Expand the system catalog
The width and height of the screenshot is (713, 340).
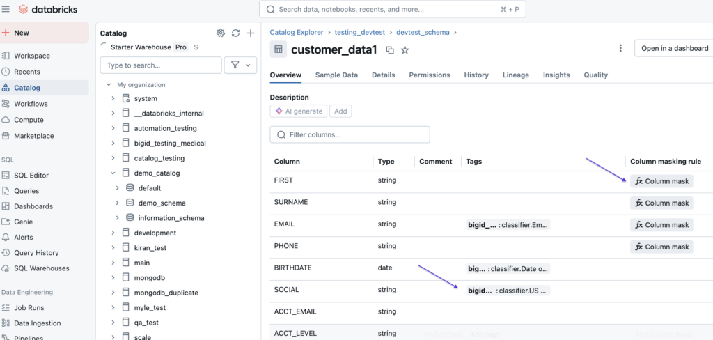[x=113, y=98]
